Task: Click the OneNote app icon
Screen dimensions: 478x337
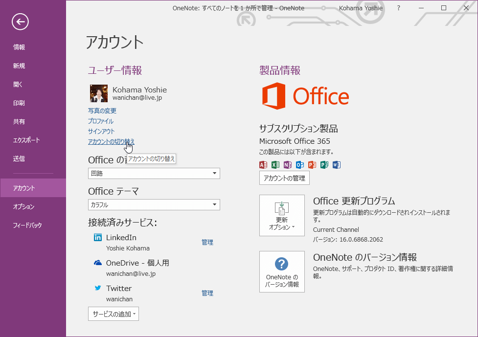Action: coord(288,165)
